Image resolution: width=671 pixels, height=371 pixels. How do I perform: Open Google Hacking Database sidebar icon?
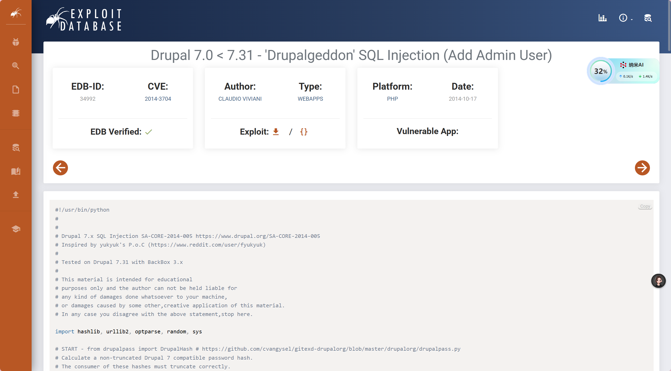tap(16, 66)
